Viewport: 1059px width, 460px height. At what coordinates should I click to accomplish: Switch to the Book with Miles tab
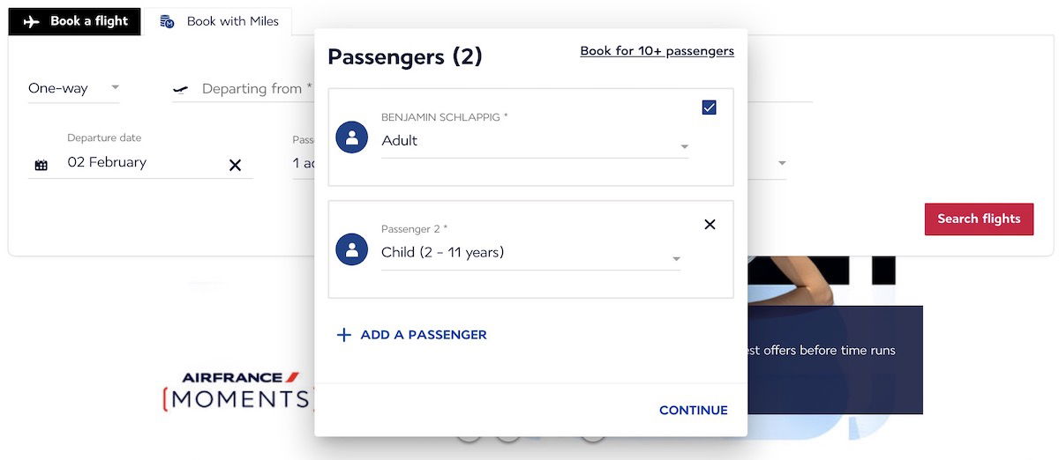pos(219,22)
